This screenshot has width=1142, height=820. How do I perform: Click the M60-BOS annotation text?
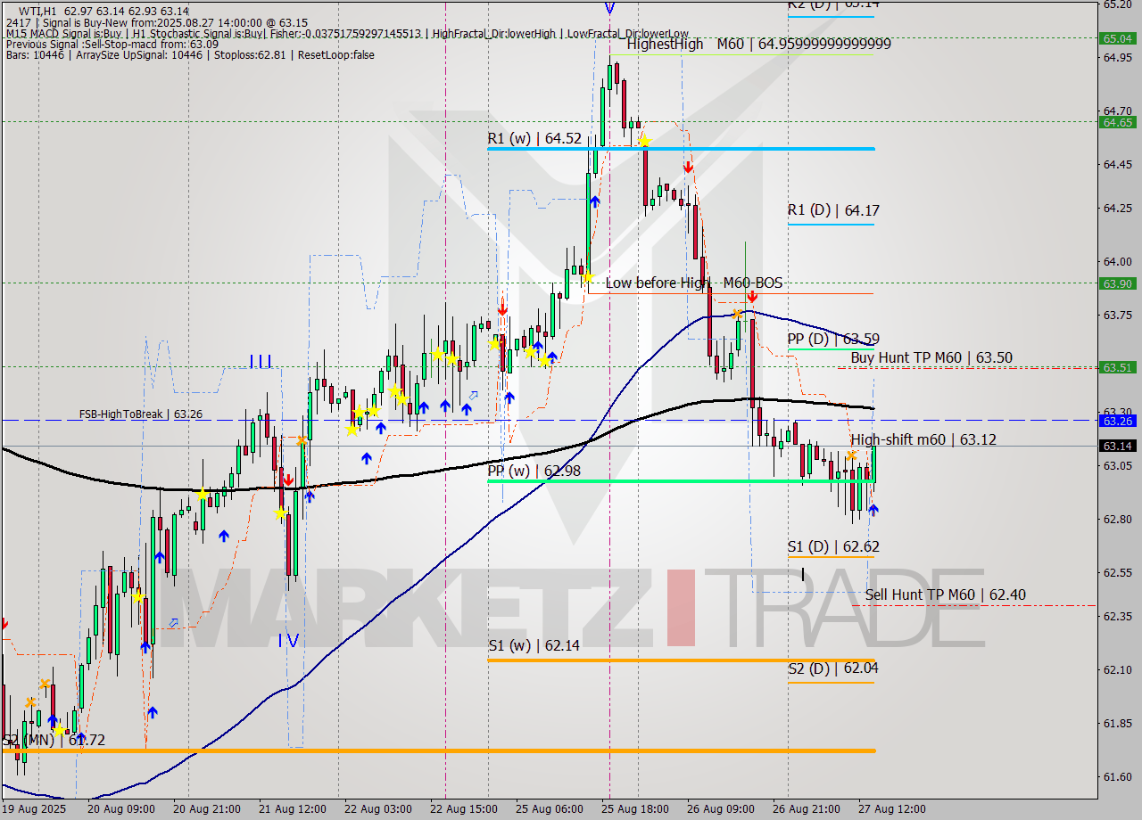tap(752, 283)
